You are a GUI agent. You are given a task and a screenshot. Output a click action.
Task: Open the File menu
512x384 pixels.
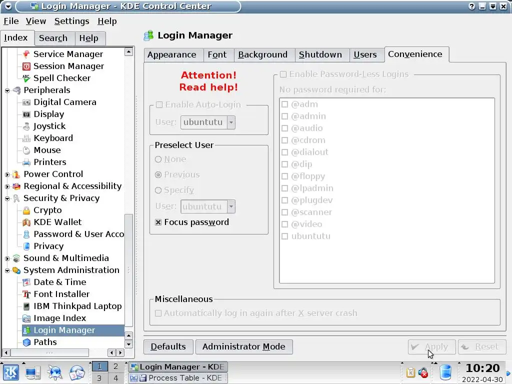pos(11,21)
